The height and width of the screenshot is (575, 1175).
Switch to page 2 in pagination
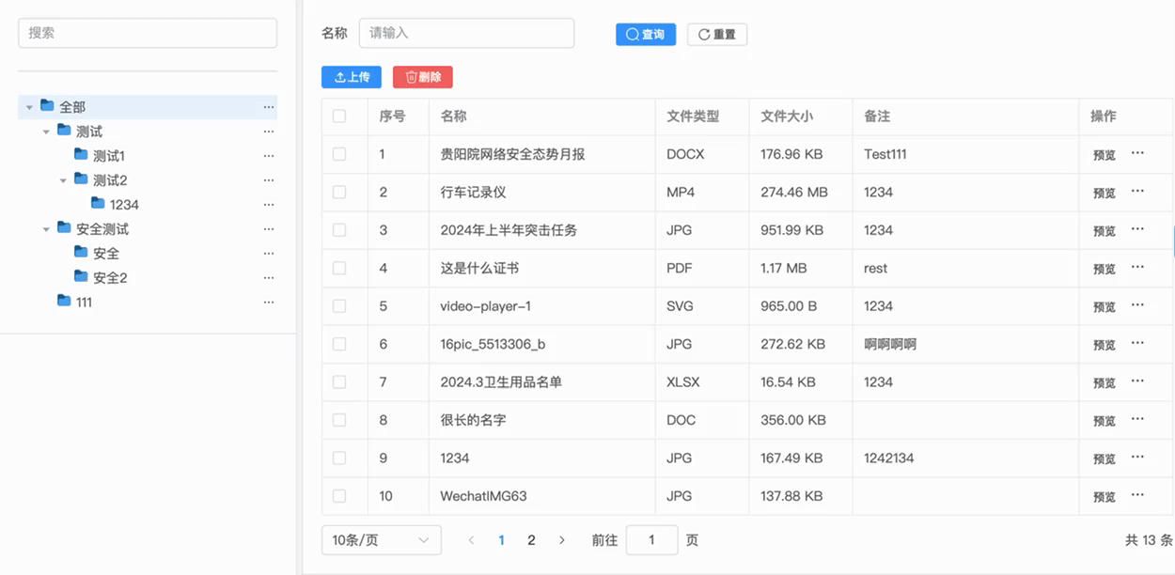tap(531, 540)
